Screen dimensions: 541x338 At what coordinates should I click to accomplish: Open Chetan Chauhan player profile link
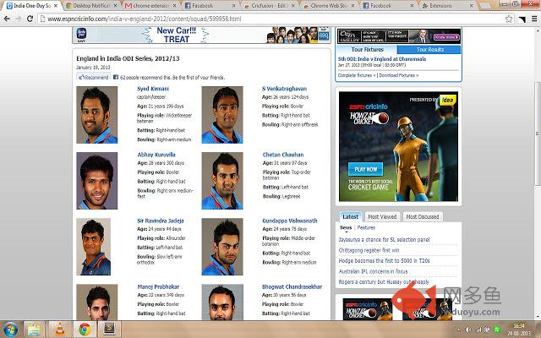point(283,155)
